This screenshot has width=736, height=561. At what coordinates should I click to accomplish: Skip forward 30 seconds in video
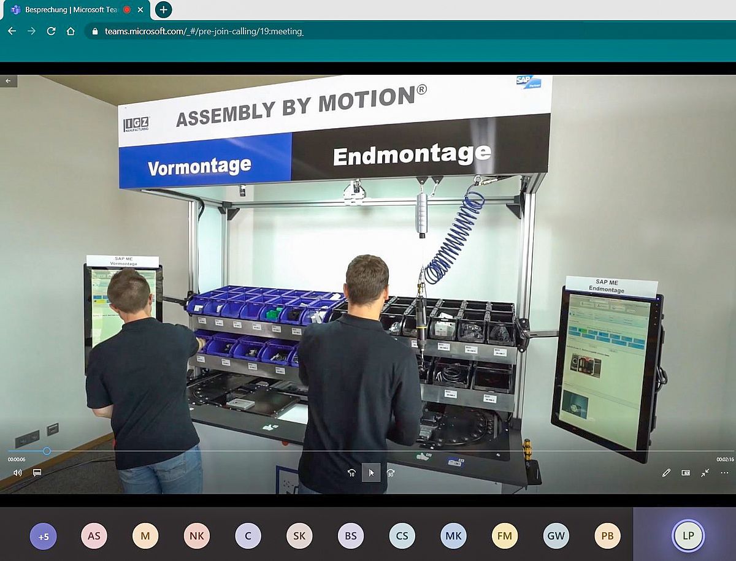tap(391, 473)
